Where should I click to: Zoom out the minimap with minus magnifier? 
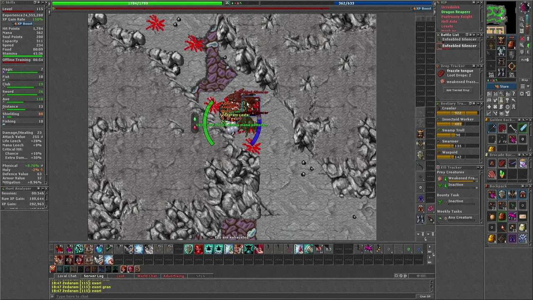522,19
